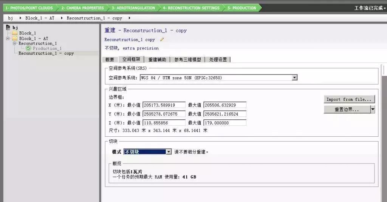
Task: Go to step 4 Reconstruction Settings
Action: (191, 8)
